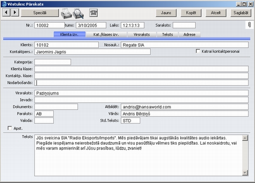The image size is (255, 183).
Task: Click the Kontaktp. klase field
Action: pos(141,76)
